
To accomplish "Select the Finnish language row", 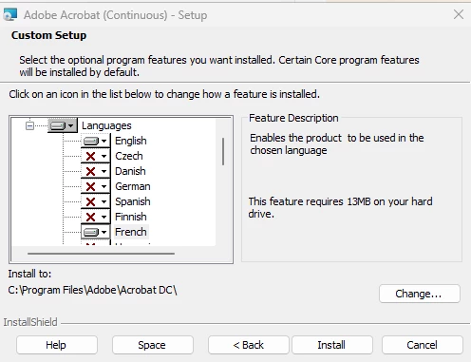I will tap(131, 217).
